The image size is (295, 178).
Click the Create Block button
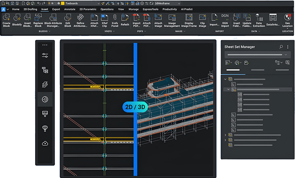[x=6, y=20]
